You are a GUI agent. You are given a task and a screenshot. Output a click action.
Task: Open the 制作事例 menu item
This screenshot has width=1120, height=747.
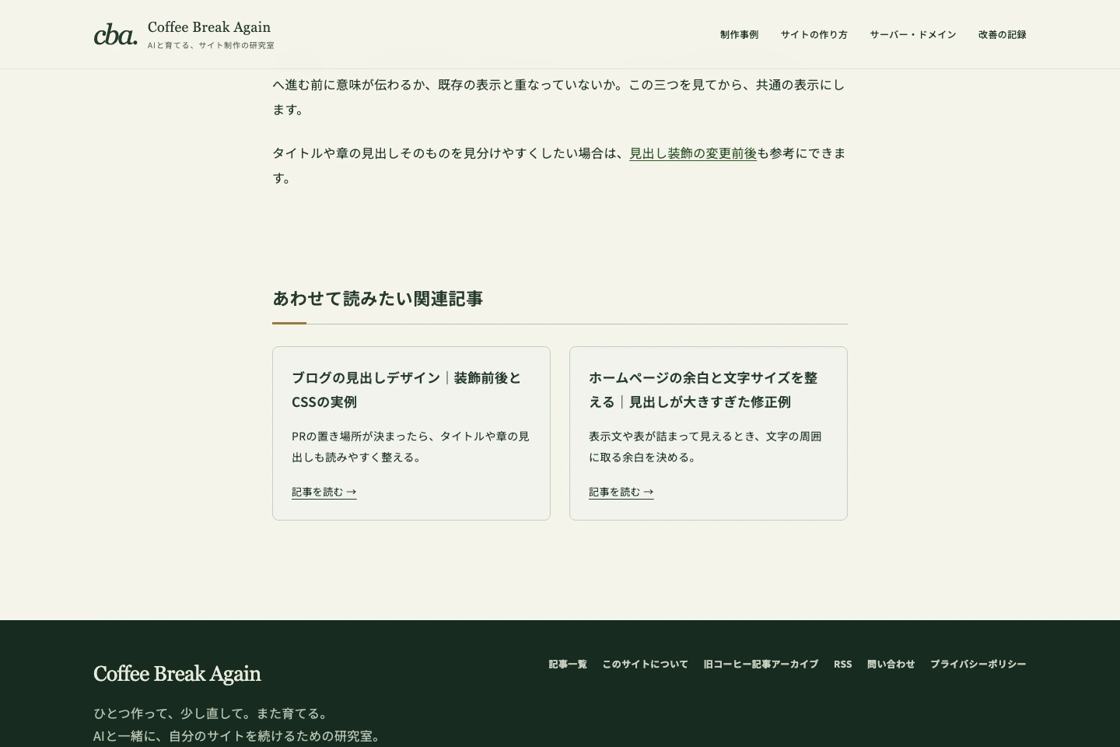(x=739, y=34)
